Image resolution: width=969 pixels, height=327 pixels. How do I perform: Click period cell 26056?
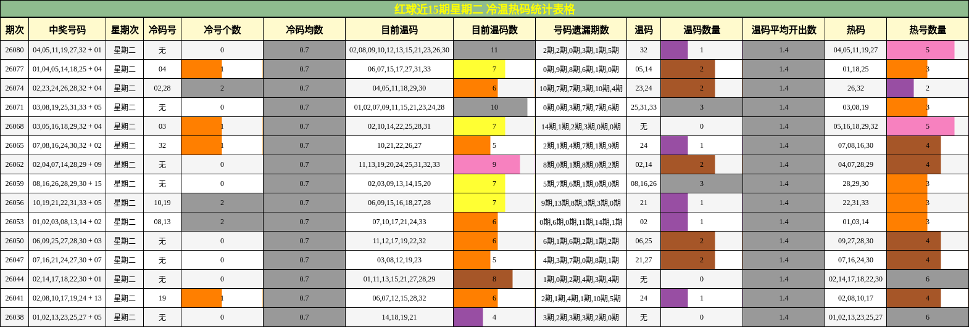click(x=15, y=203)
